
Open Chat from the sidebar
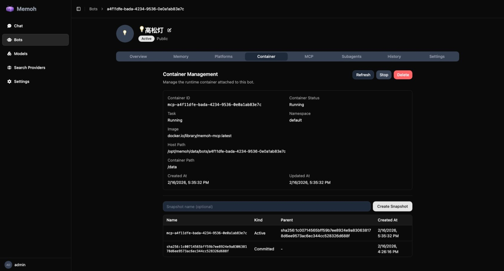[x=18, y=26]
